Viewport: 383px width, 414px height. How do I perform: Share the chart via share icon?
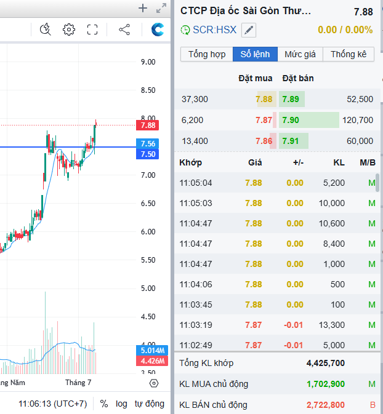click(x=124, y=30)
